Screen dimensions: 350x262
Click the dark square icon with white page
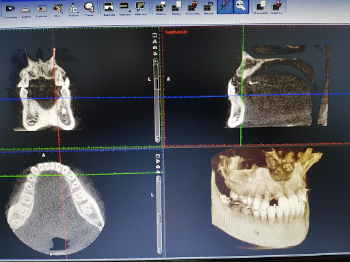tap(260, 5)
